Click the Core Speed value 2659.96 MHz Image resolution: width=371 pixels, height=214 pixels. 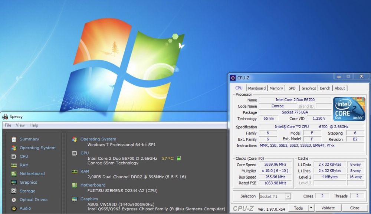click(x=275, y=164)
